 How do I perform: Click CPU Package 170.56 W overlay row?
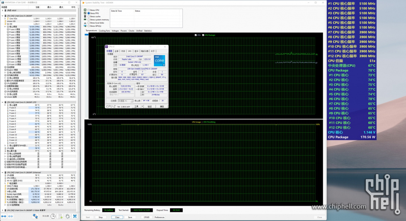pyautogui.click(x=352, y=137)
